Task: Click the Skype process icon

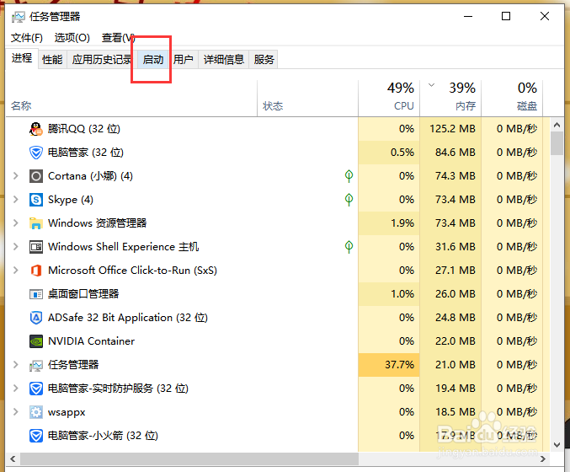Action: tap(36, 200)
